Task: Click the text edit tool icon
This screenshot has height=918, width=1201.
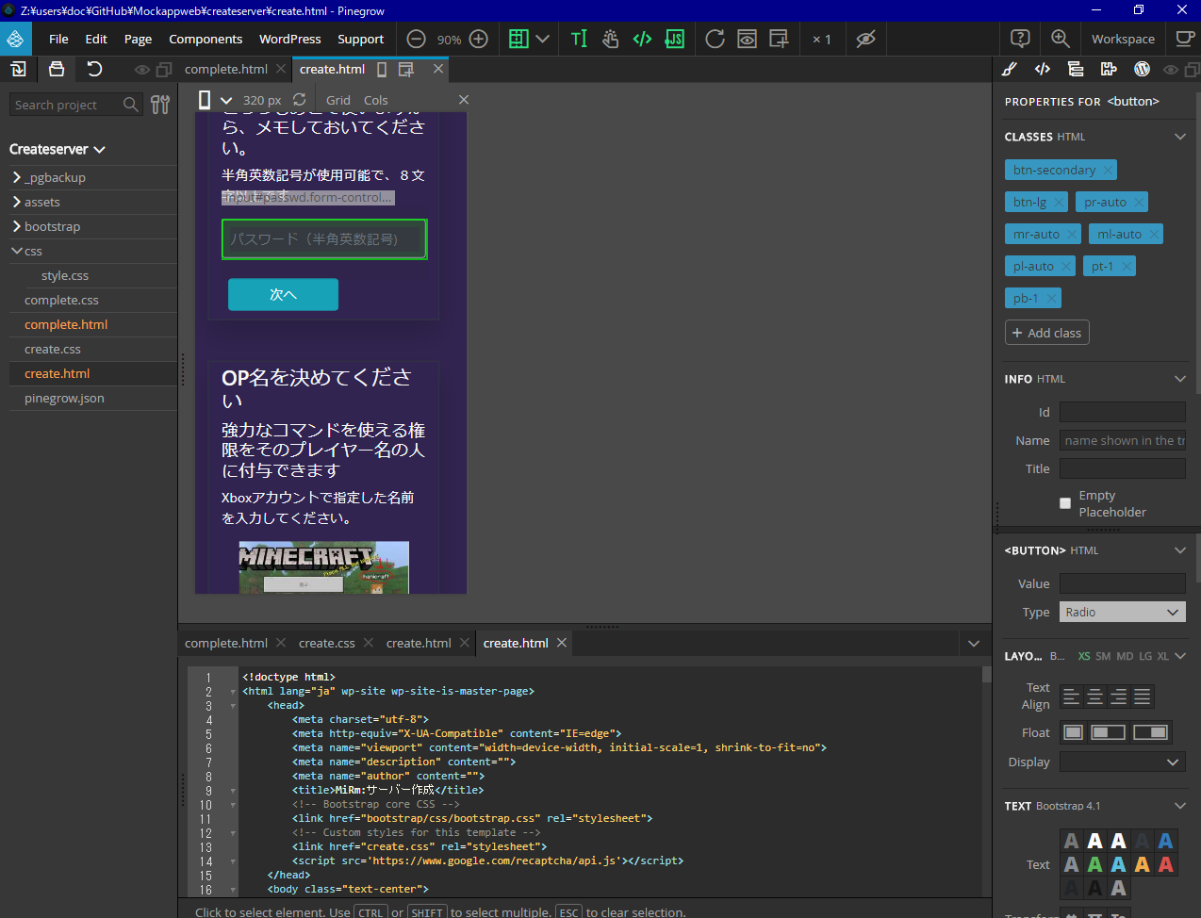Action: tap(579, 39)
